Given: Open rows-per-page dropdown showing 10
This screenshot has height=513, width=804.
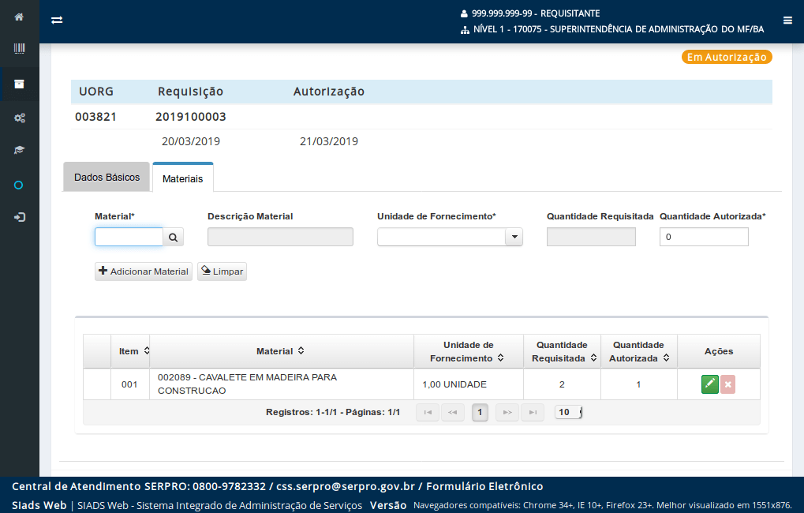Looking at the screenshot, I should [568, 413].
